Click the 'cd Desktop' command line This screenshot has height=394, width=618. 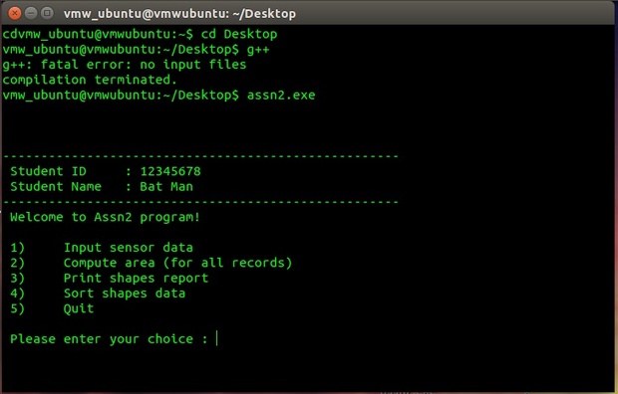(x=140, y=34)
